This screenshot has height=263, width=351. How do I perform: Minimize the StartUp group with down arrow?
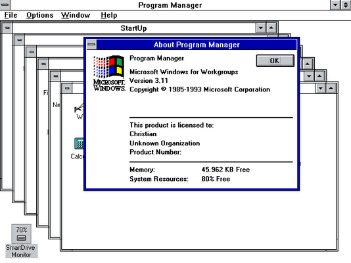pos(261,28)
